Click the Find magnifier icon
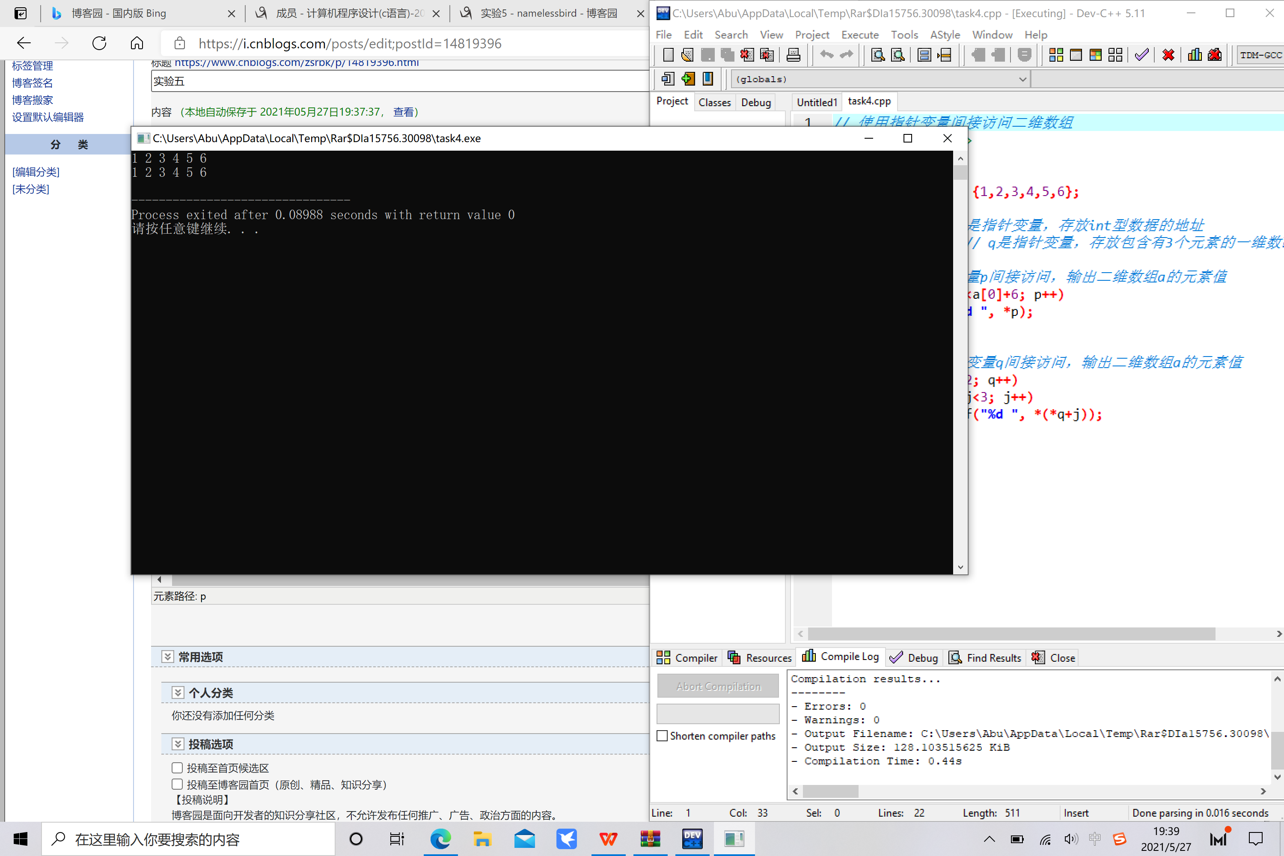Screen dimensions: 1284x856 pyautogui.click(x=877, y=55)
